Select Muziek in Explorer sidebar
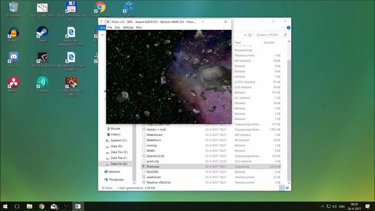The height and width of the screenshot is (211, 375). 115,128
